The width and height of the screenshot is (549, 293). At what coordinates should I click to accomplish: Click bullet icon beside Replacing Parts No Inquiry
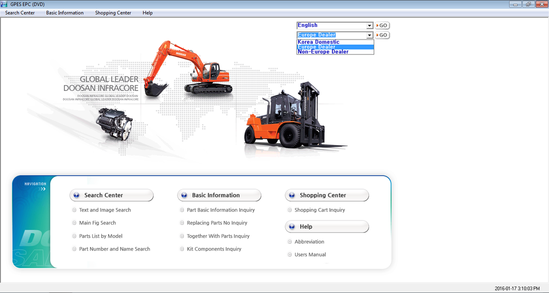tap(182, 223)
